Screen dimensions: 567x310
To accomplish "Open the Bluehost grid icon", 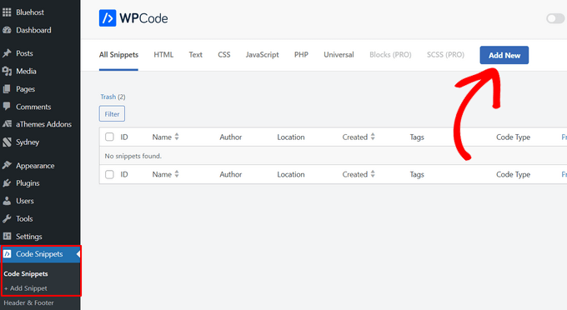I will point(7,12).
